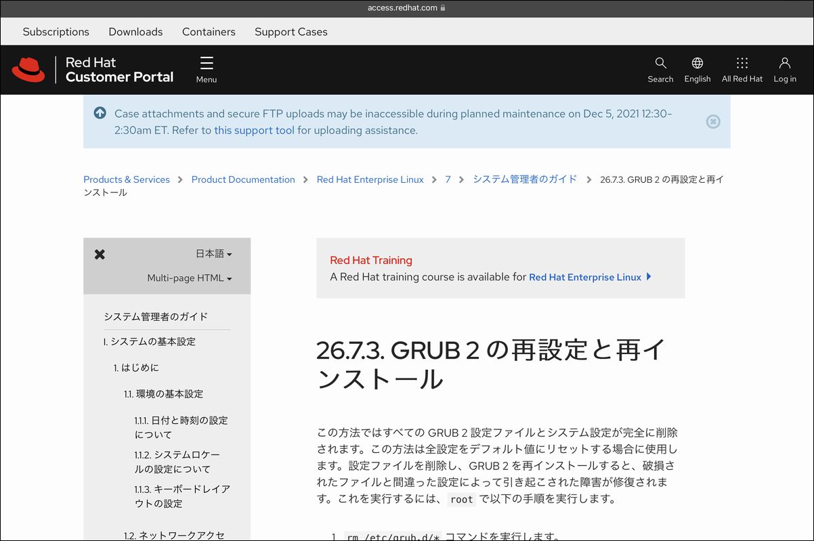Click the current-page breadcrumb '26.7.3. GRUB 2 の再設定と再インストール'
The width and height of the screenshot is (814, 541).
(404, 186)
